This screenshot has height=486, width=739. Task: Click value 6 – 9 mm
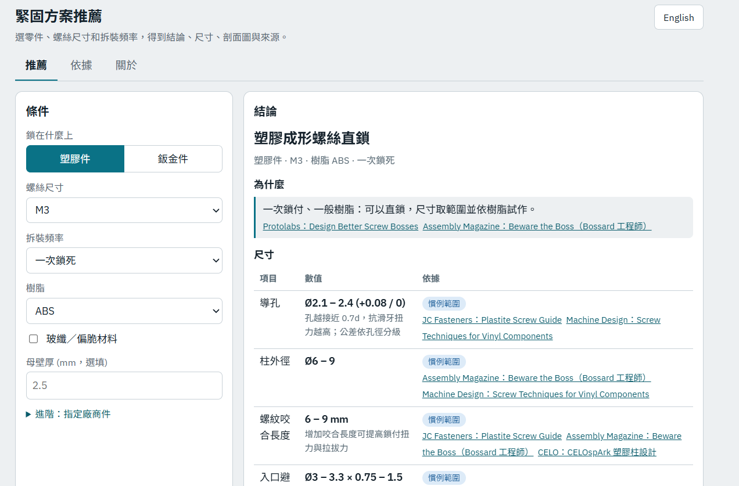(x=327, y=419)
